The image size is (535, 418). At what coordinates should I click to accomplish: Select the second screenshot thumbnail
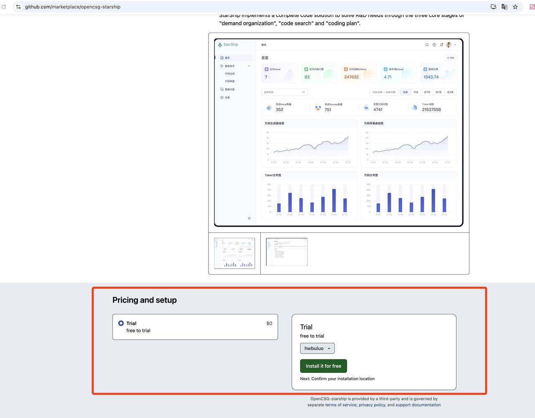(x=287, y=252)
